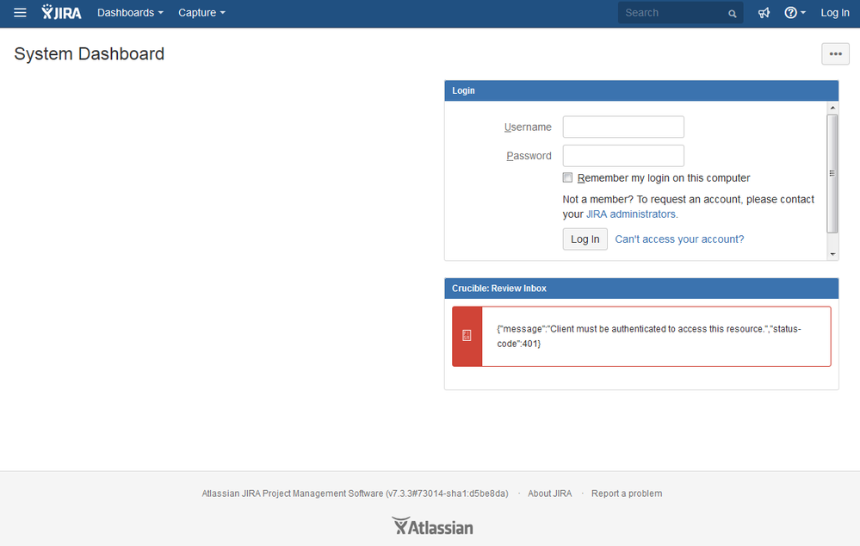
Task: Open the dashboard three-dots options button
Action: tap(835, 53)
